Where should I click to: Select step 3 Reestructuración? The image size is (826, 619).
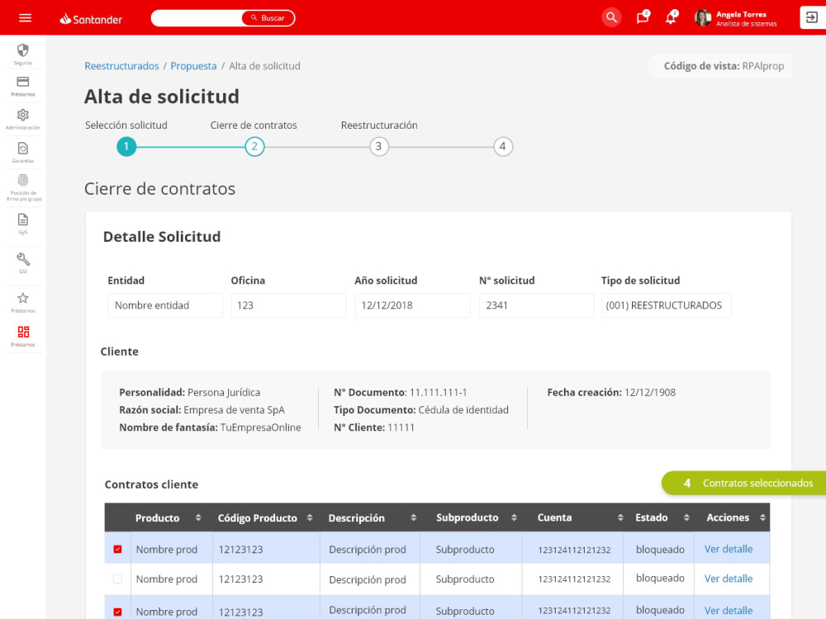pos(379,146)
